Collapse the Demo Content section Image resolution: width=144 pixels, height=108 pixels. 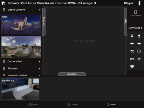click(40, 10)
